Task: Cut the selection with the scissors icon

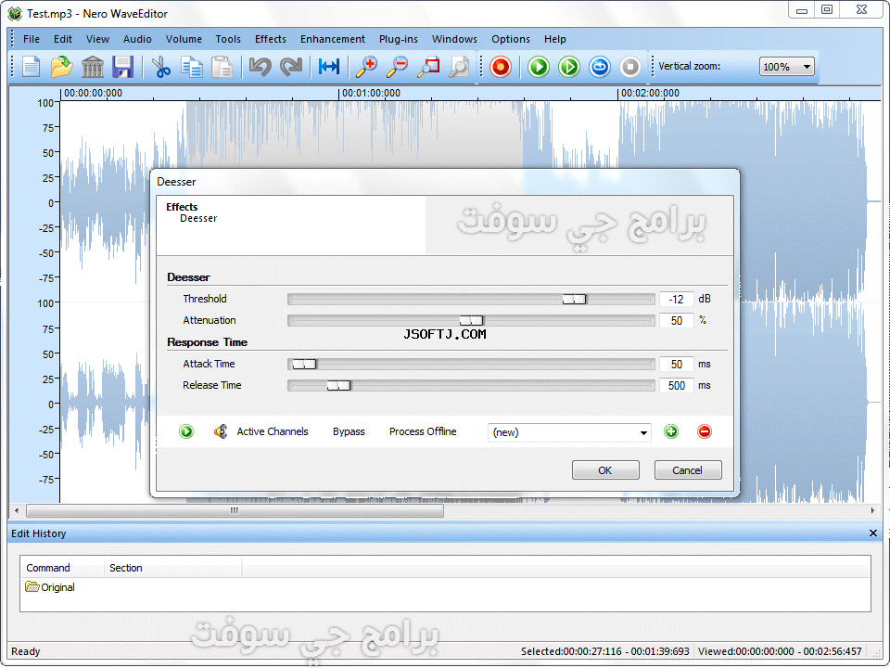Action: tap(161, 67)
